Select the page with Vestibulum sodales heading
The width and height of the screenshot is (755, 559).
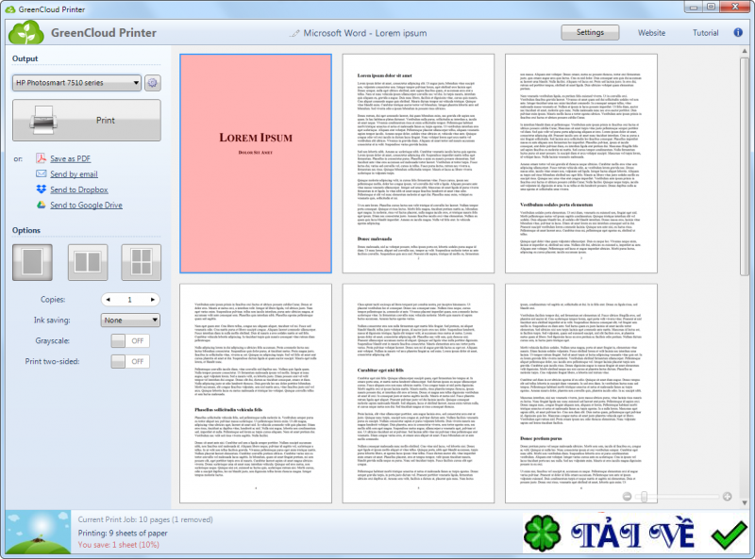click(x=580, y=164)
